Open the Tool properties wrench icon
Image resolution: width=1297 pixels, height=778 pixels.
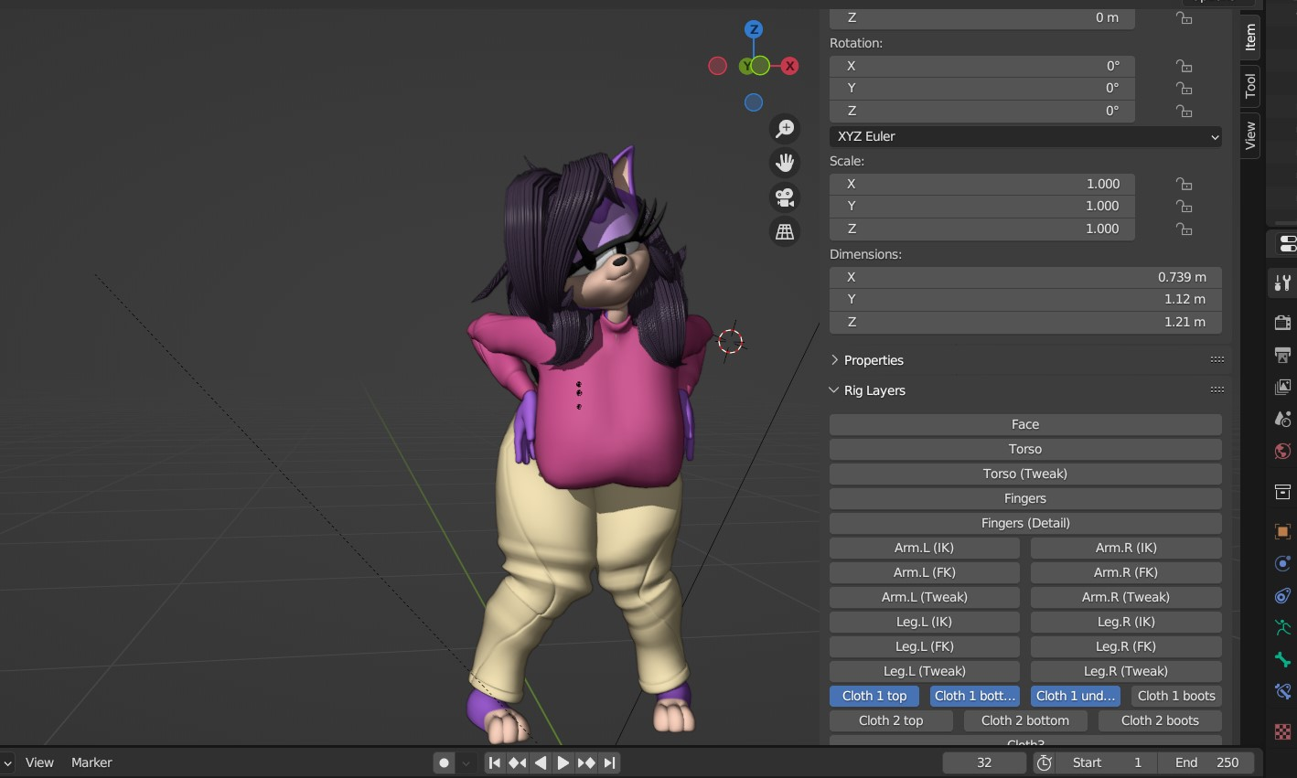[x=1282, y=283]
